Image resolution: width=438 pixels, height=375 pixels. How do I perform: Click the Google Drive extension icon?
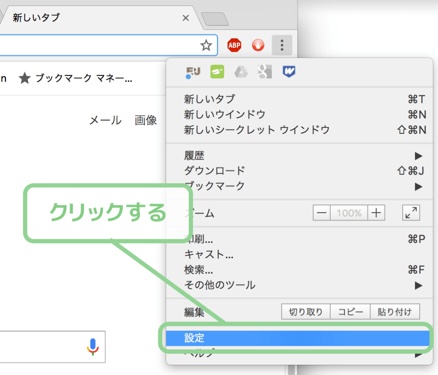click(x=241, y=72)
